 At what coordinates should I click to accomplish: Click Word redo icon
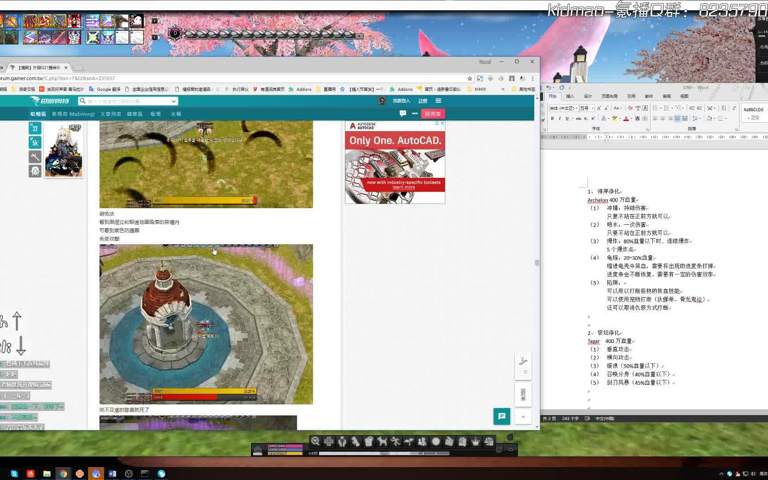pyautogui.click(x=562, y=88)
